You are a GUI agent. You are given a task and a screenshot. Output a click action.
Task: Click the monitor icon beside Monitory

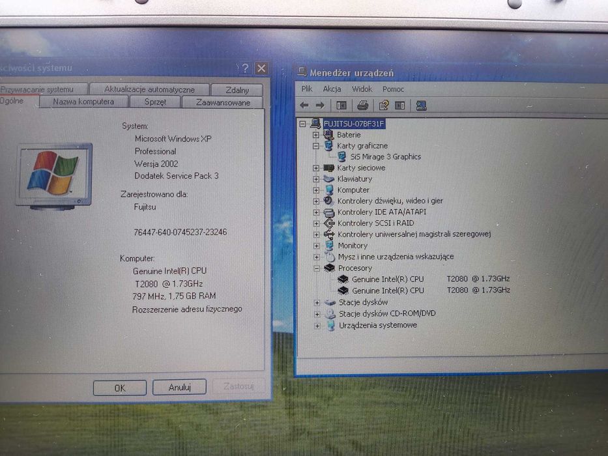330,246
